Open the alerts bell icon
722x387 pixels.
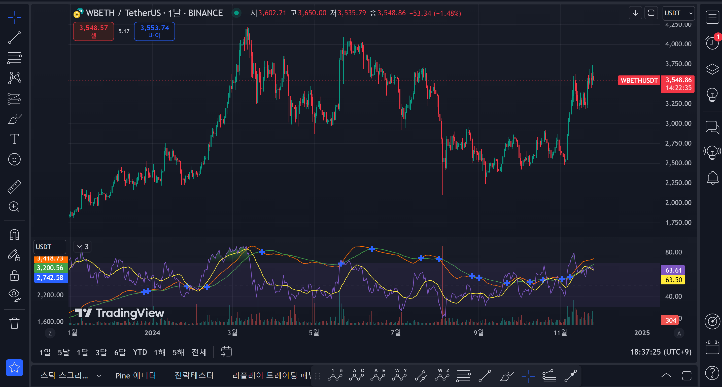(712, 178)
